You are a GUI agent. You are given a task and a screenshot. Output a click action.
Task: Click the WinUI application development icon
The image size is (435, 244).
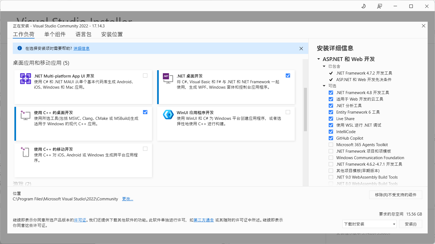click(x=168, y=115)
